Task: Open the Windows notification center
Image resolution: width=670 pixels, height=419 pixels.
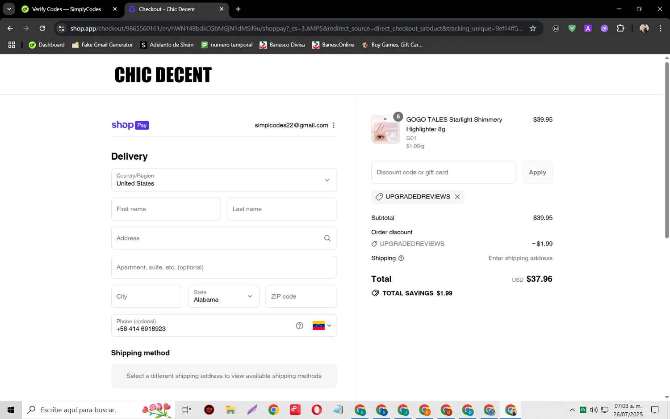Action: [x=655, y=410]
